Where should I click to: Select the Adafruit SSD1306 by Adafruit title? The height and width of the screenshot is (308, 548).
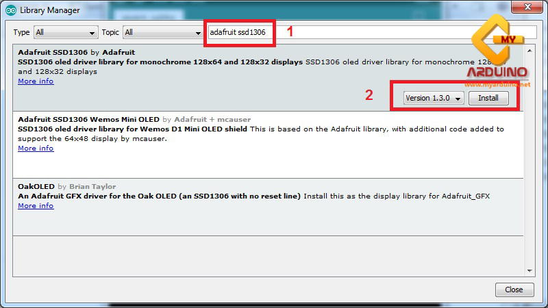[x=76, y=52]
